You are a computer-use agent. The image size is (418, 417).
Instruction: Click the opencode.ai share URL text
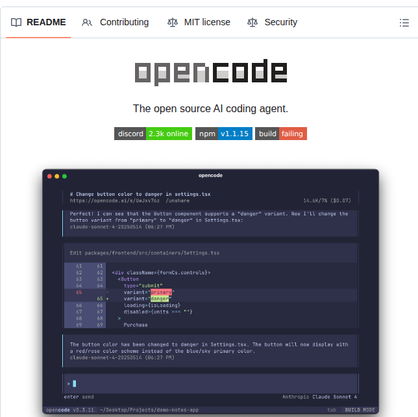click(115, 201)
